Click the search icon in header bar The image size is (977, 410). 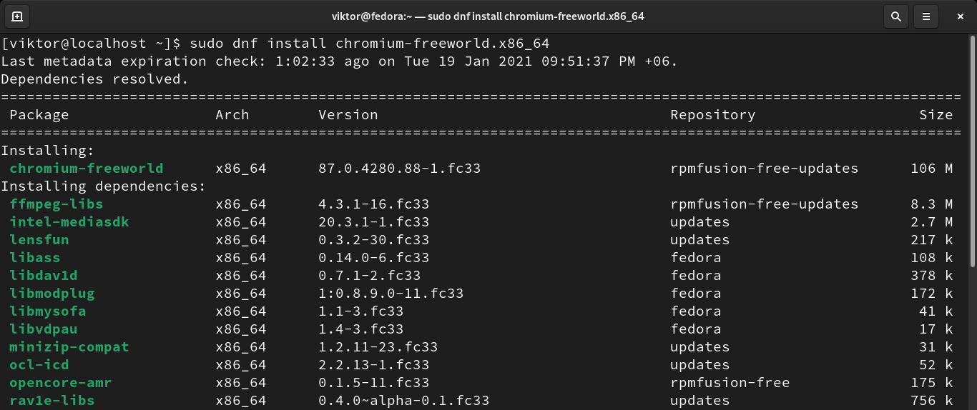895,16
